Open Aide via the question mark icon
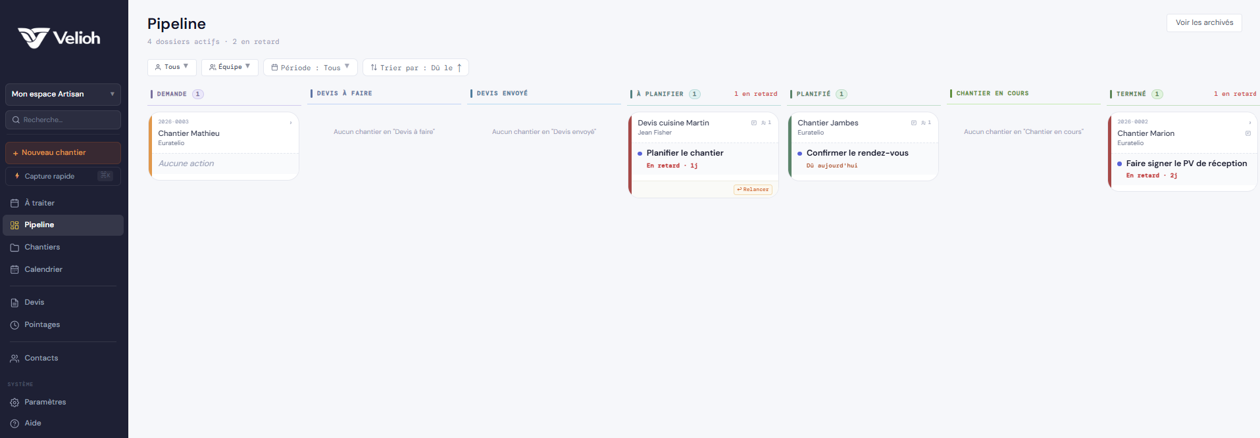Viewport: 1260px width, 438px height. (14, 424)
